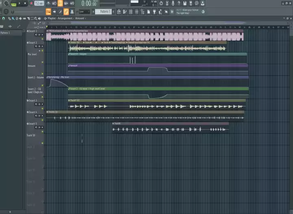Arm recording with the record button

click(31, 3)
